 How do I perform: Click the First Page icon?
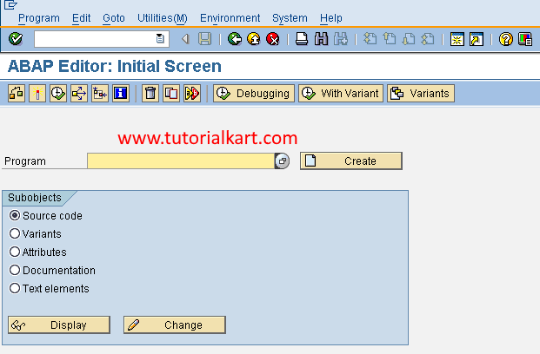370,39
